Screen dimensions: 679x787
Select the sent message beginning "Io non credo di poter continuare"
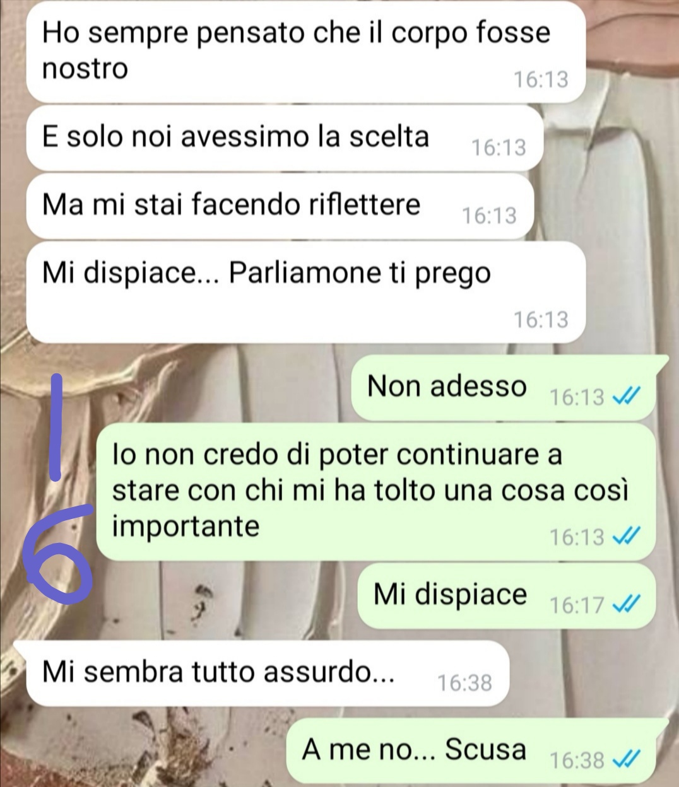377,492
